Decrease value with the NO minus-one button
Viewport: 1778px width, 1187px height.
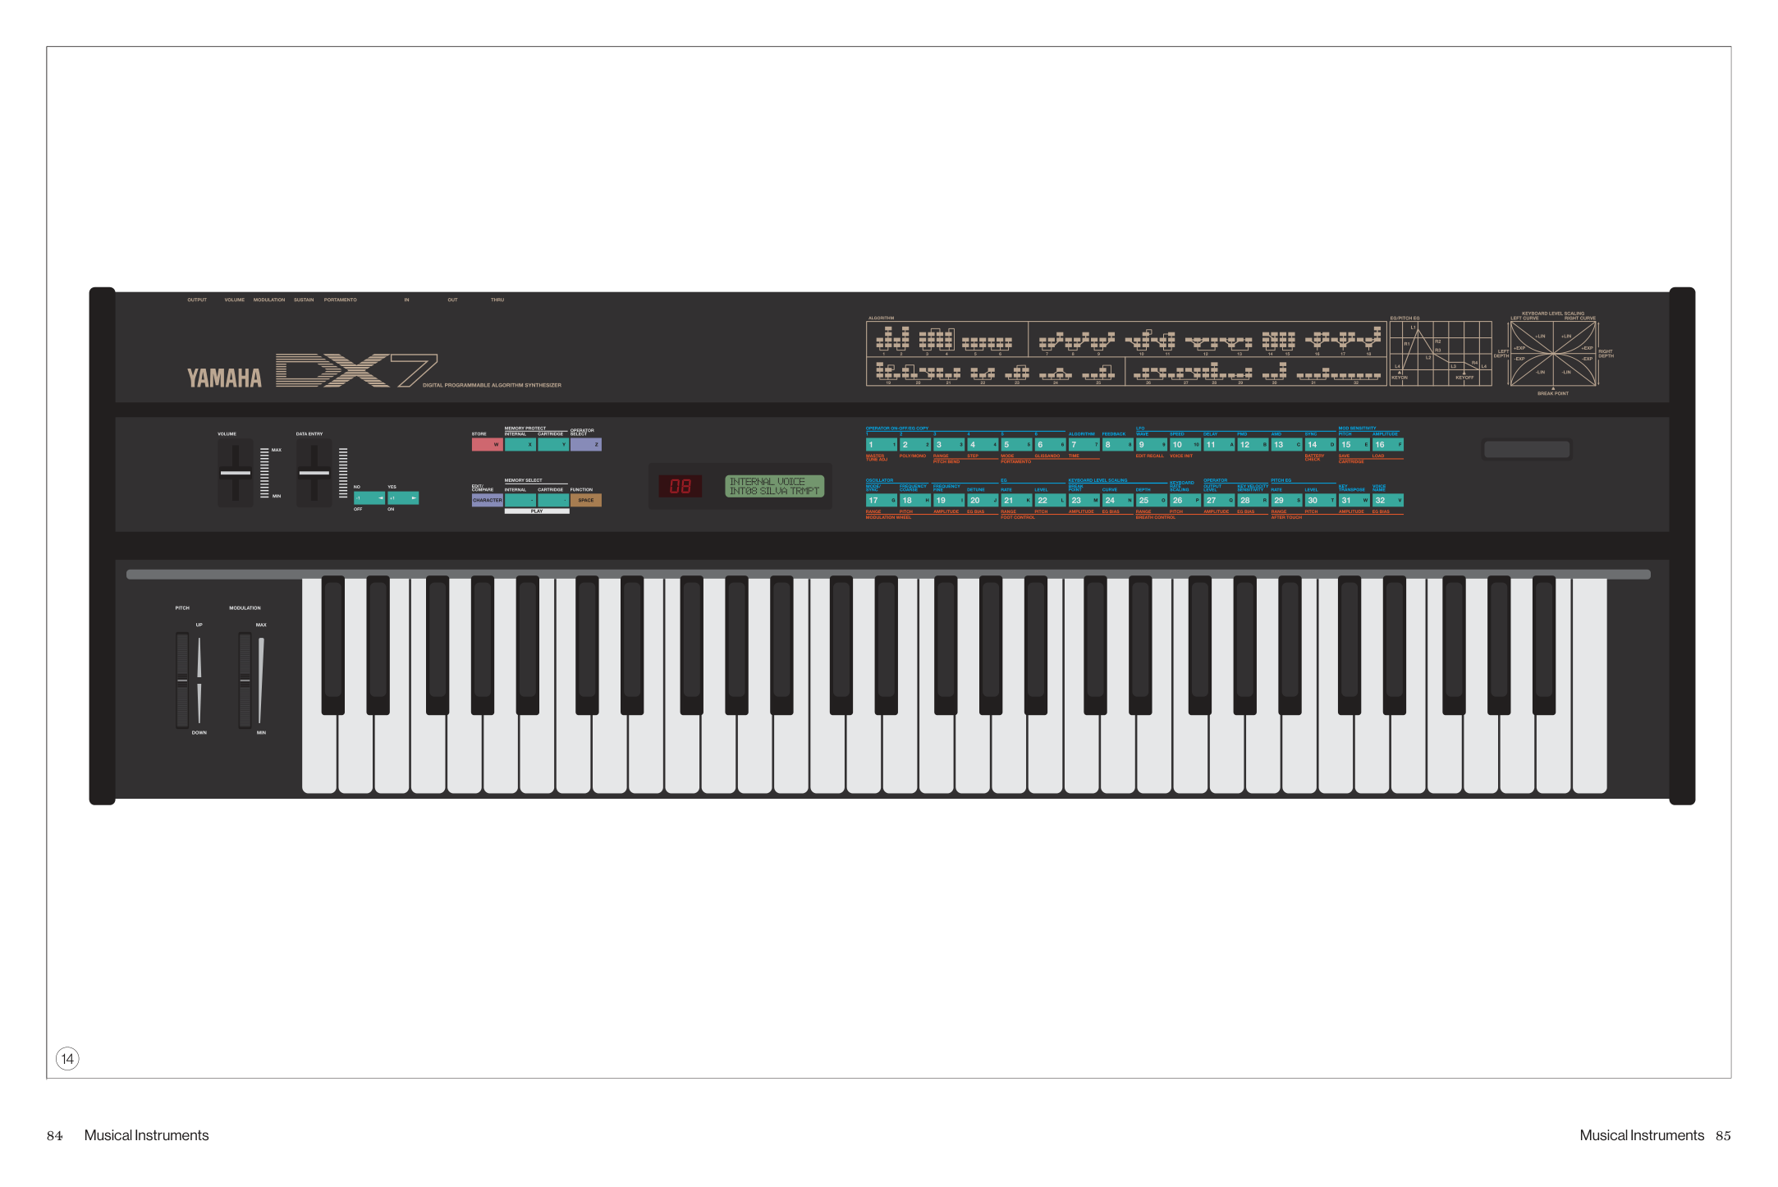coord(369,498)
